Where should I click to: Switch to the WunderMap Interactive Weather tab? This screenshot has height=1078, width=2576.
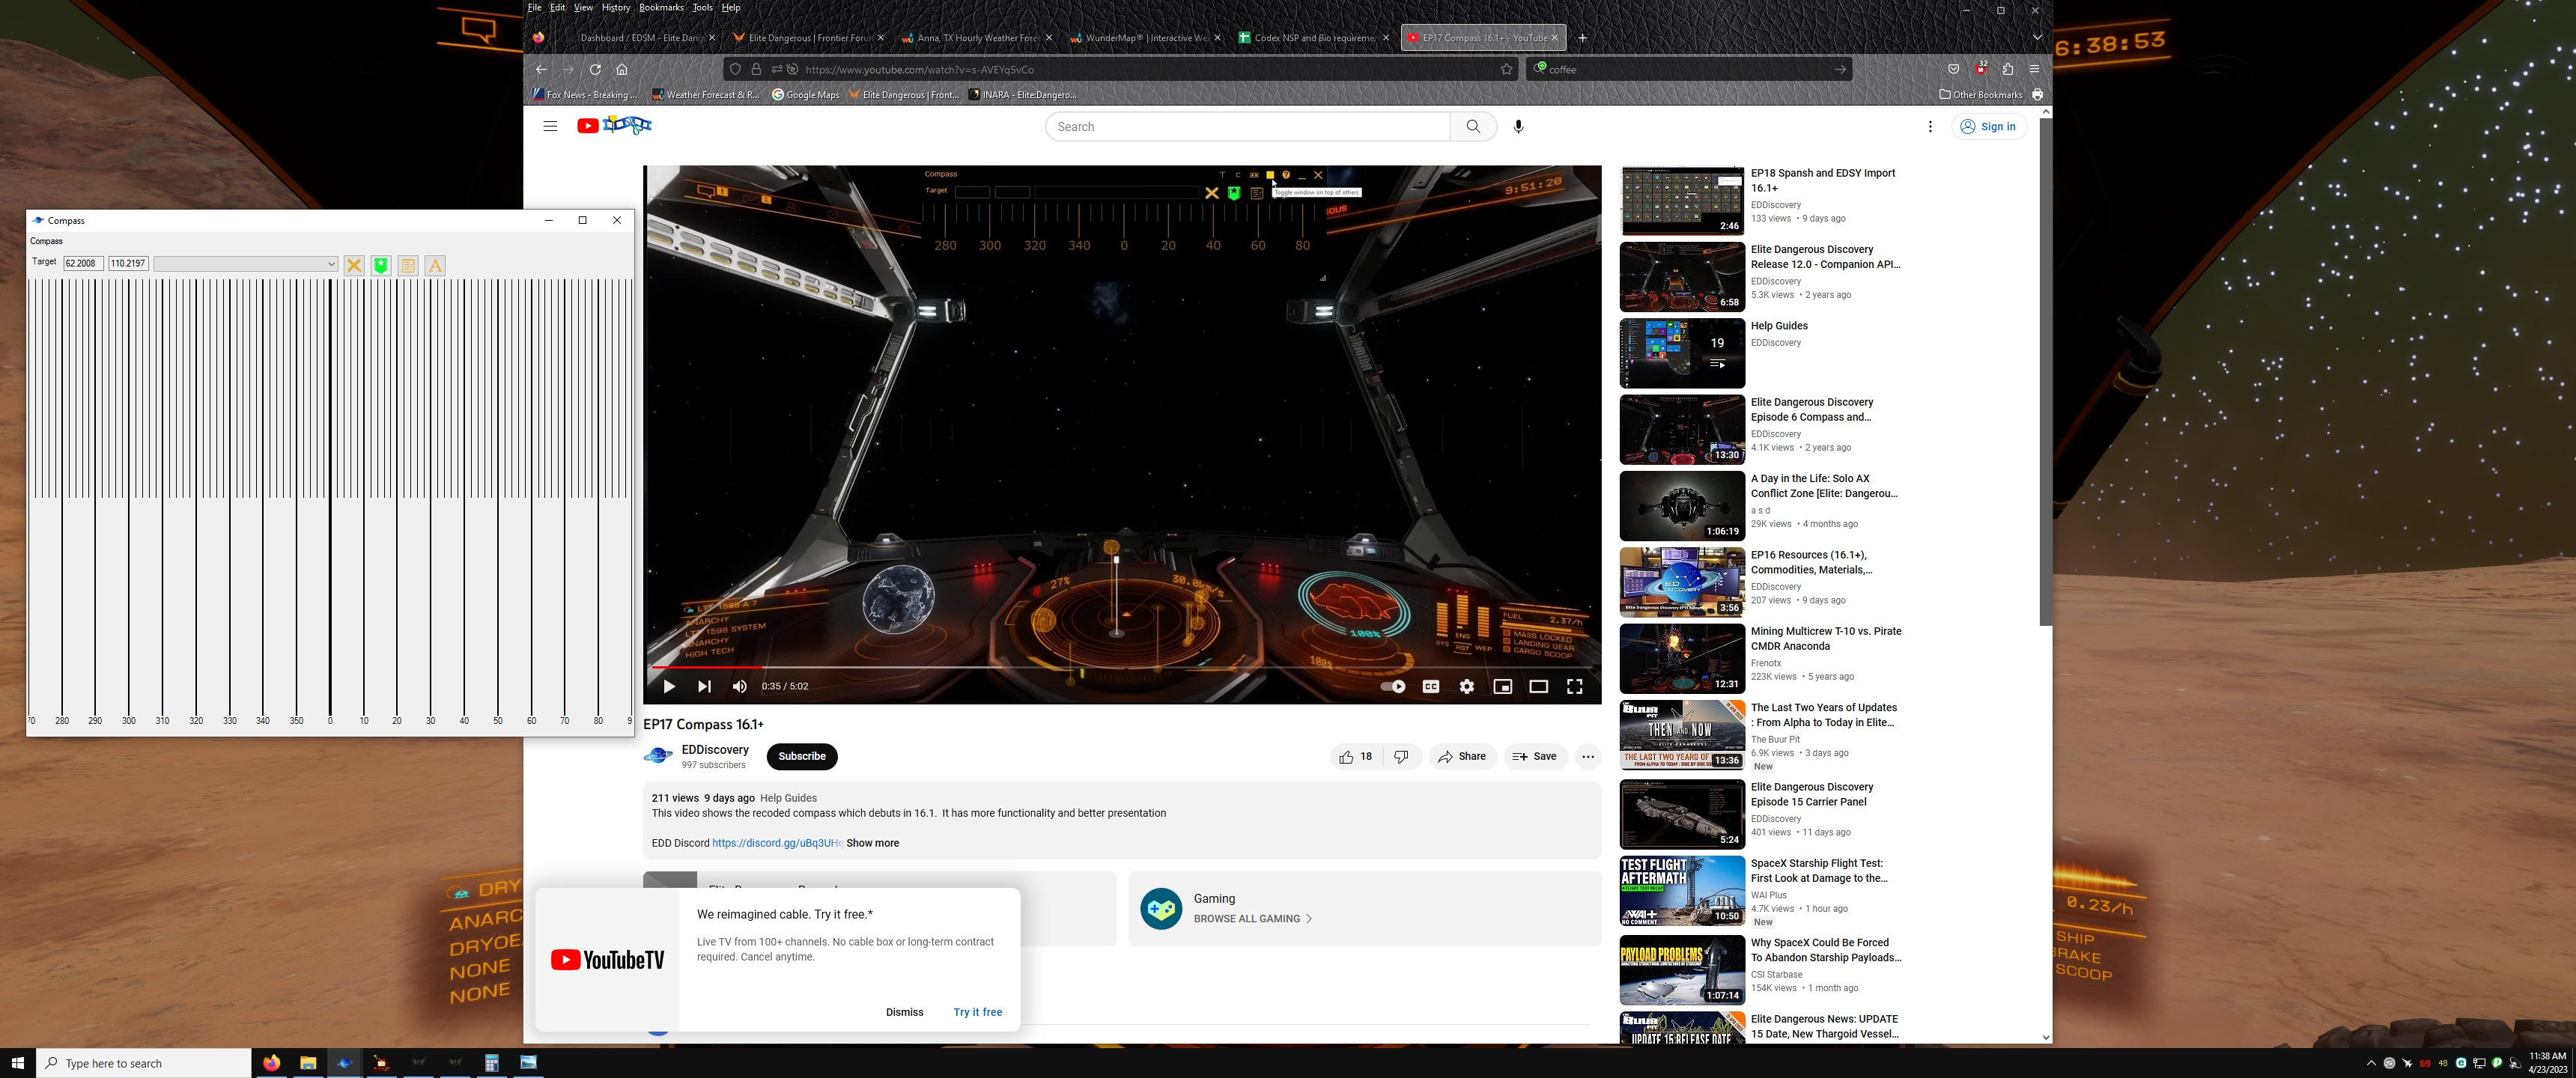tap(1145, 38)
